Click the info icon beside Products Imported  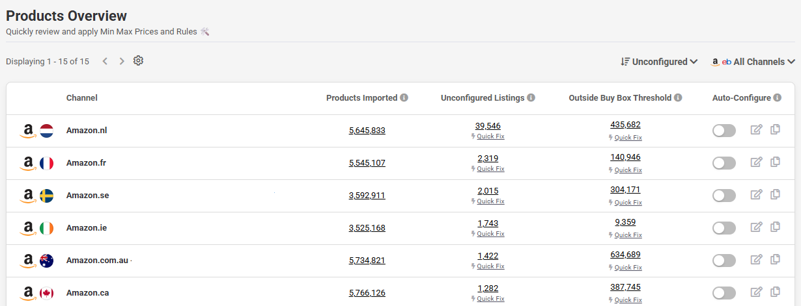[404, 98]
